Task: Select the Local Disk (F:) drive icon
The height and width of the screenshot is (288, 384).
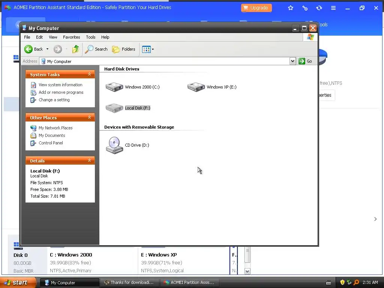Action: [x=114, y=108]
